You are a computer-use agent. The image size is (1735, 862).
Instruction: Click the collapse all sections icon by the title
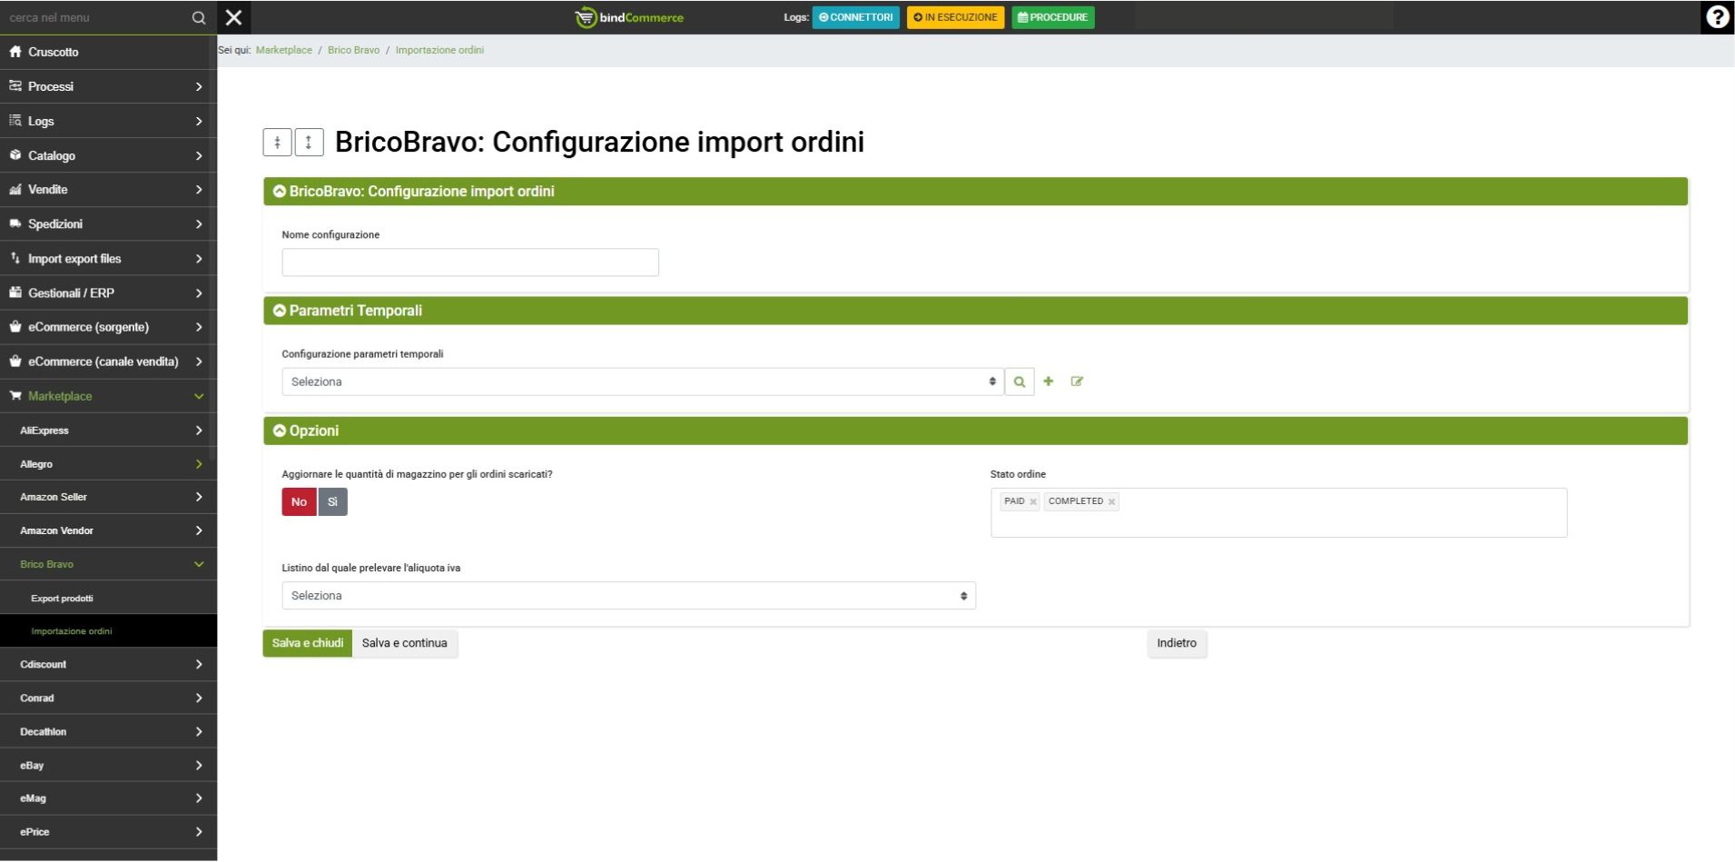[277, 142]
